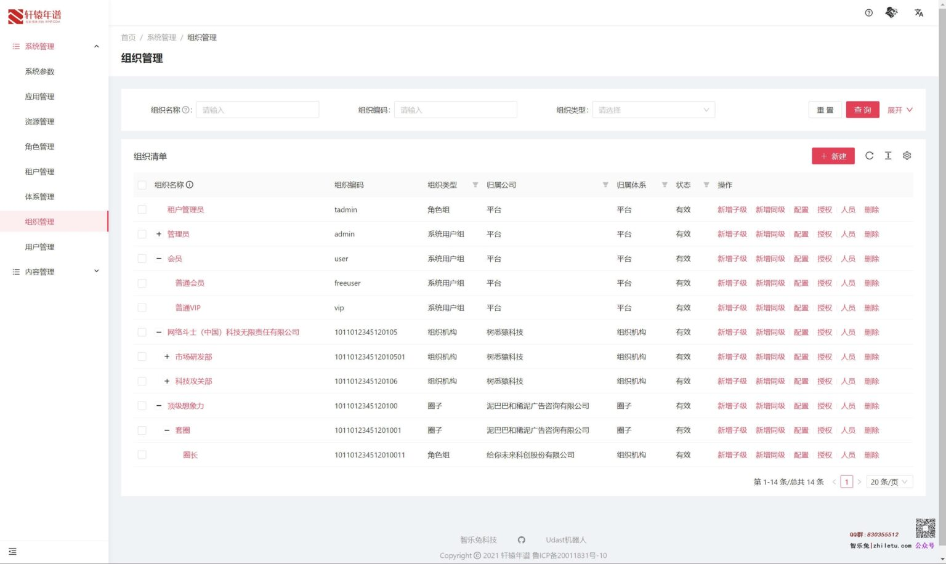Collapse the sidebar using bottom menu-fold icon

point(12,552)
